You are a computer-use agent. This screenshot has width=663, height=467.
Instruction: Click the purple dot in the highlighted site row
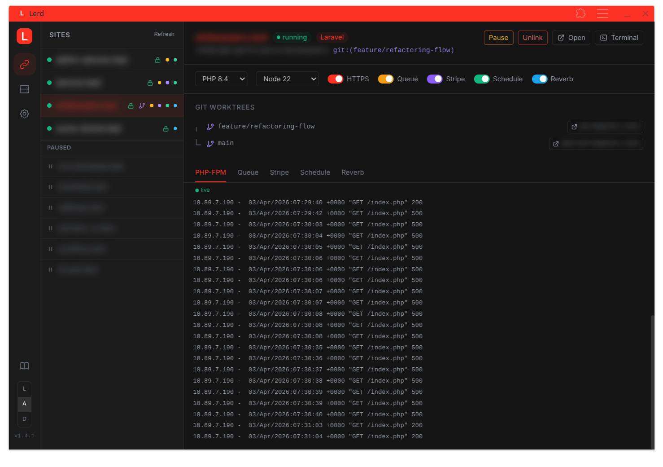(x=159, y=106)
